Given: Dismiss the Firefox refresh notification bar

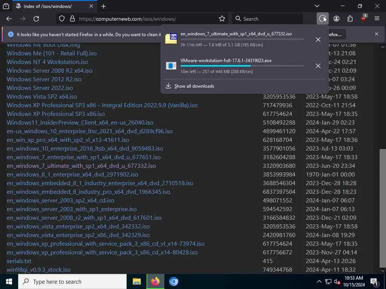Looking at the screenshot, I should [x=377, y=34].
